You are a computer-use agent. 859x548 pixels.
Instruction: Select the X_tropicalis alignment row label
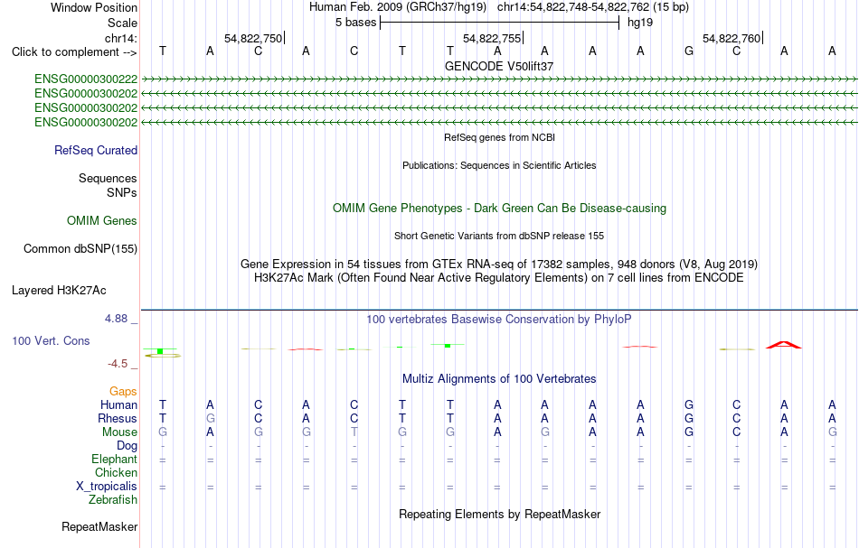coord(107,487)
